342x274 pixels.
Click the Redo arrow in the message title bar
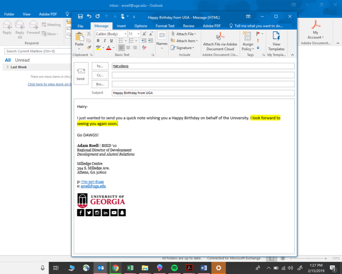98,16
